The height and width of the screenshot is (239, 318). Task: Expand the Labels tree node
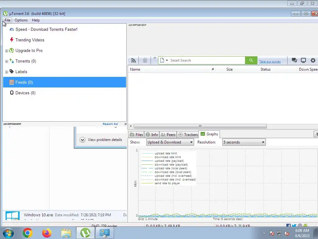coord(7,72)
